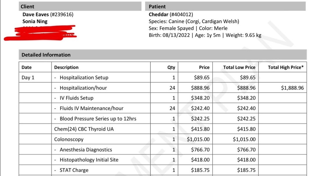Click patient name Cheddar
This screenshot has width=312, height=176.
[158, 14]
